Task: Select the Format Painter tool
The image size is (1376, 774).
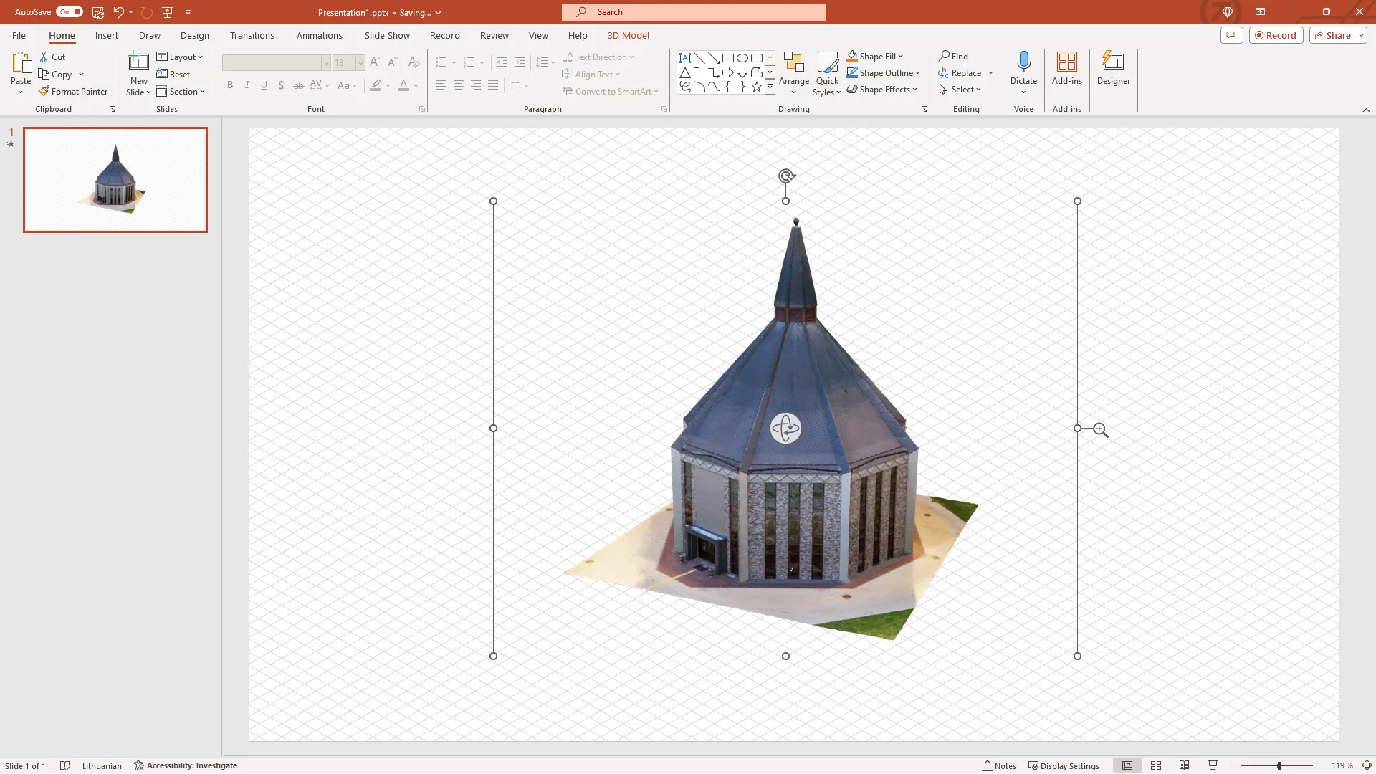Action: click(x=74, y=91)
